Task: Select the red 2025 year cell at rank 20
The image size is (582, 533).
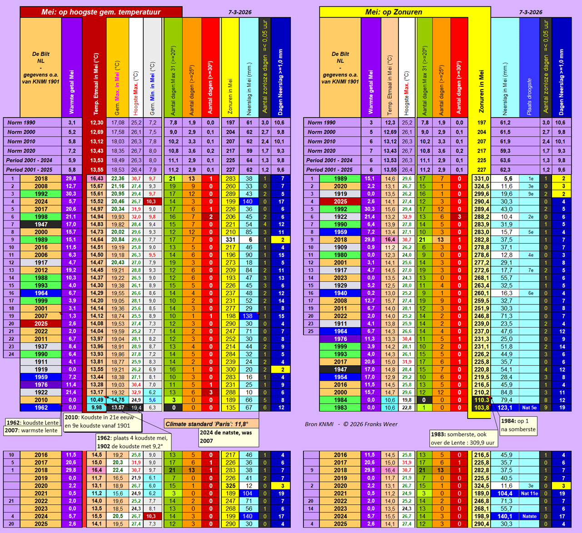Action: 41,324
